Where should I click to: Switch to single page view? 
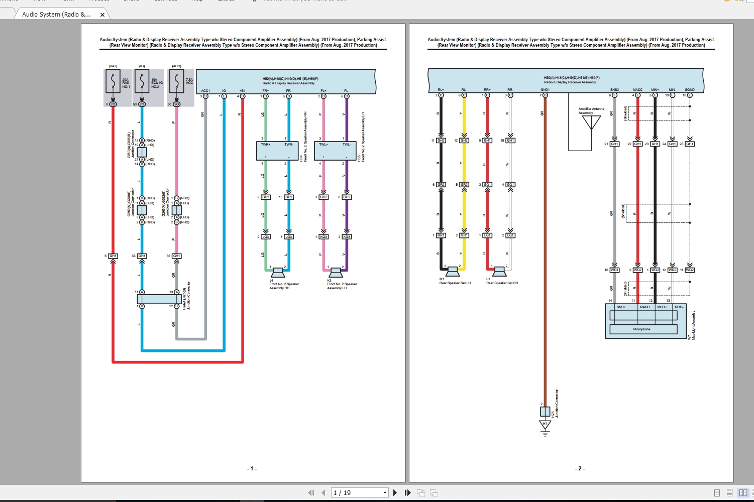(x=717, y=492)
